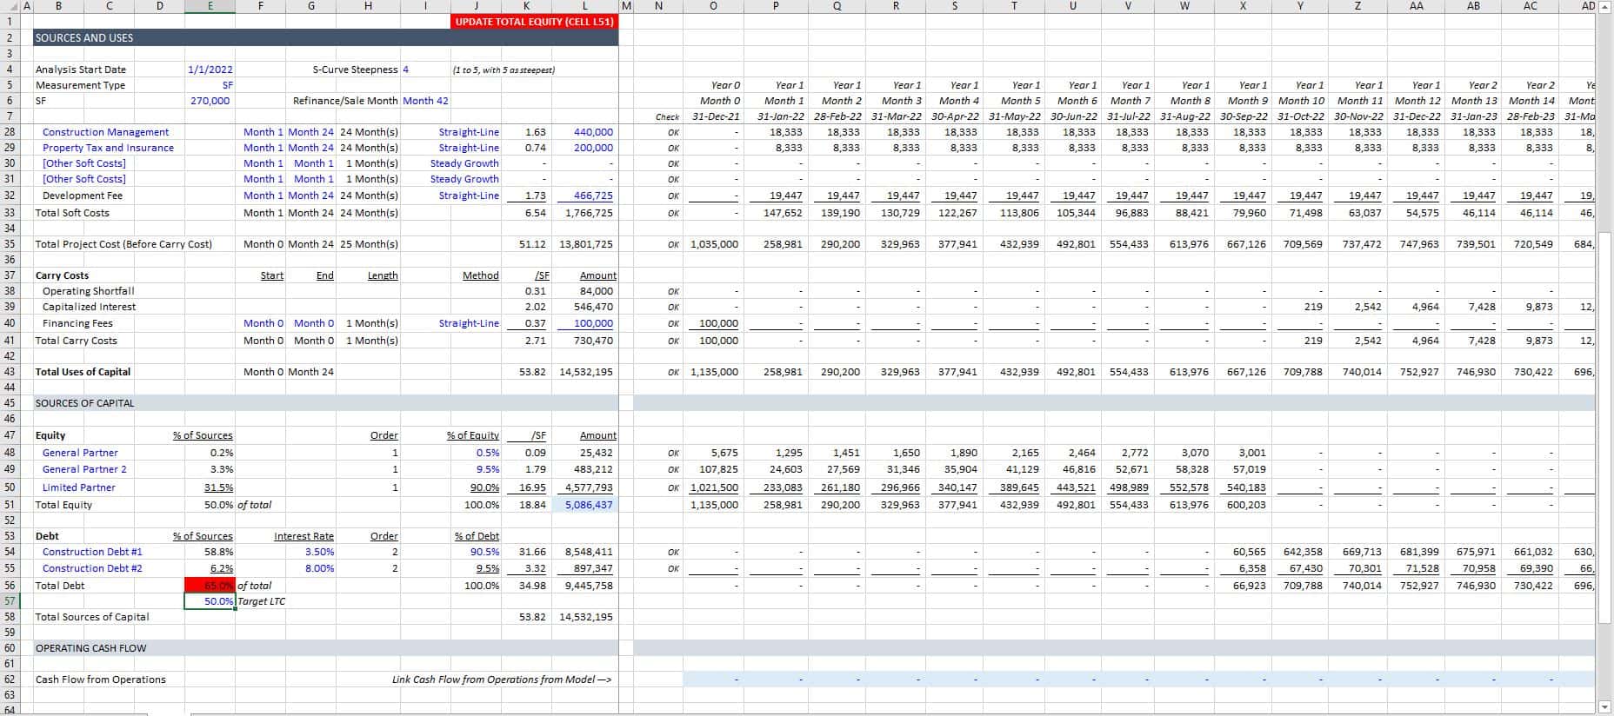Click General Partner 2 label

pos(84,469)
